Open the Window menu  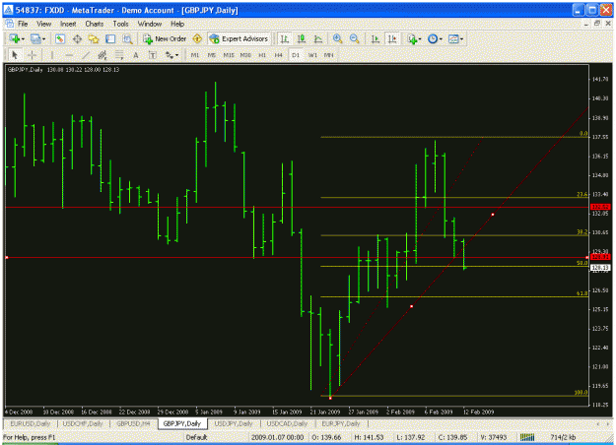[150, 24]
